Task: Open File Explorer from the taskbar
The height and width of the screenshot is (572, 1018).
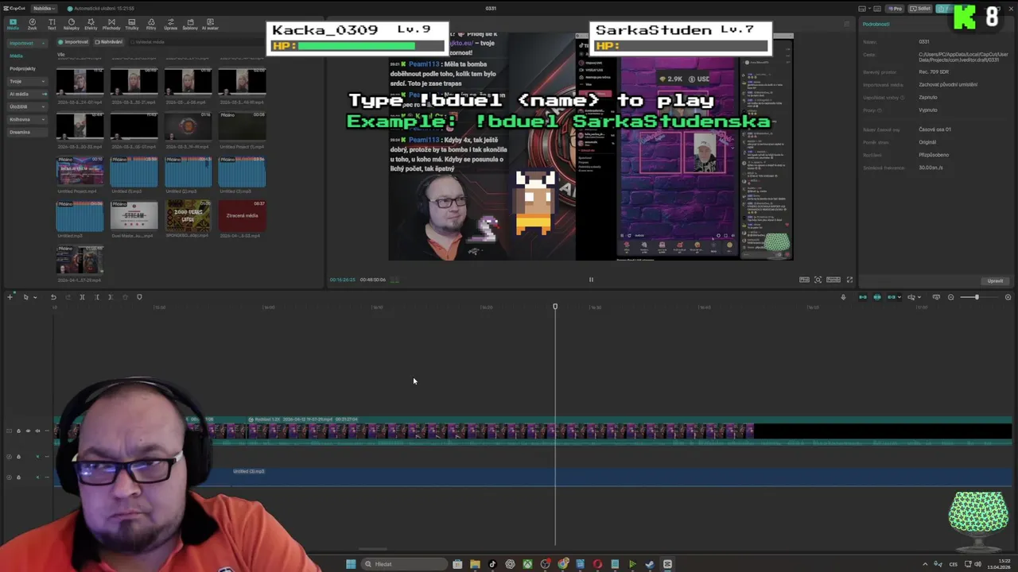Action: pos(475,564)
